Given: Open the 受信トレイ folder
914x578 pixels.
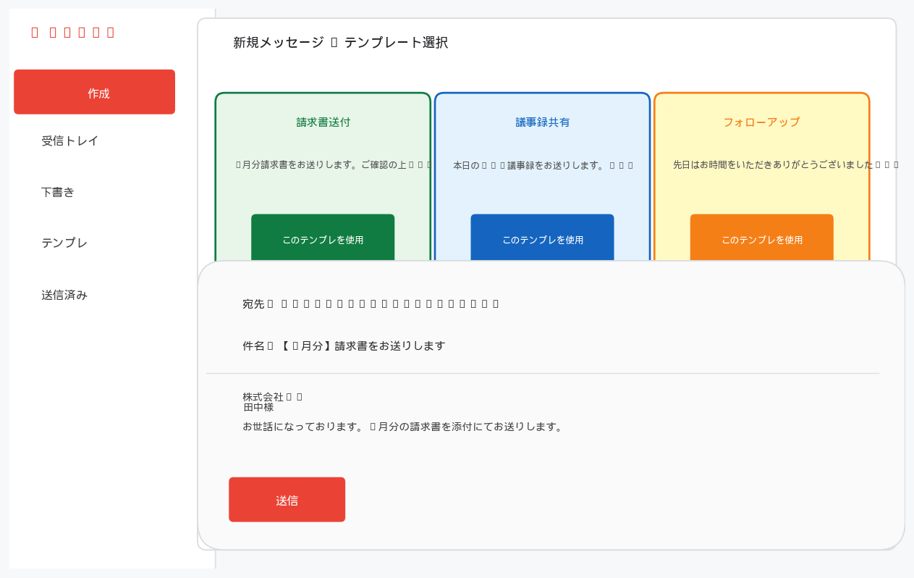Looking at the screenshot, I should point(70,141).
